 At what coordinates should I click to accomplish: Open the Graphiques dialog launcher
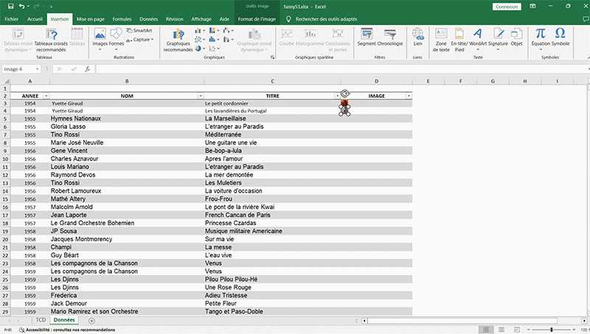pos(272,57)
